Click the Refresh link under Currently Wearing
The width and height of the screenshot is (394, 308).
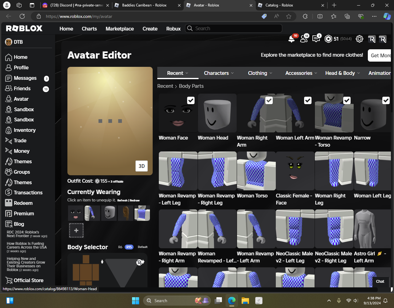pyautogui.click(x=122, y=201)
